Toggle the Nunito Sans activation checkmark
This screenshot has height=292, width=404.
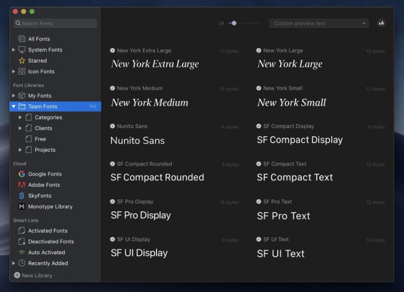click(x=112, y=126)
